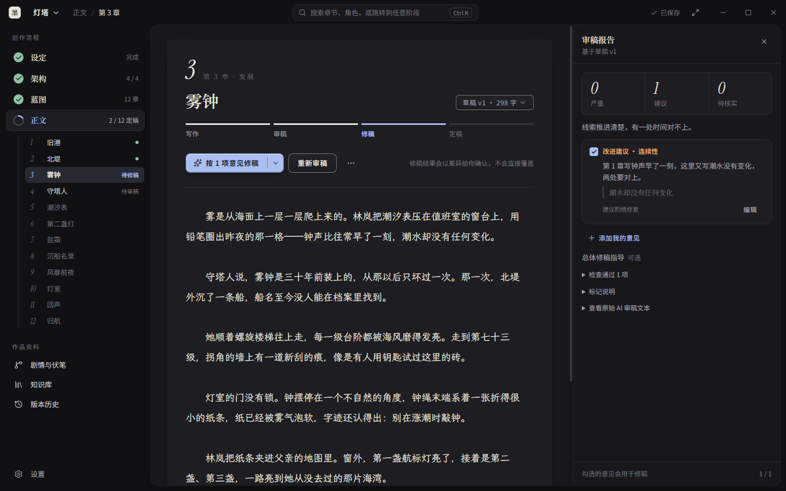
Task: Open the 灯塔 project dropdown
Action: (46, 13)
